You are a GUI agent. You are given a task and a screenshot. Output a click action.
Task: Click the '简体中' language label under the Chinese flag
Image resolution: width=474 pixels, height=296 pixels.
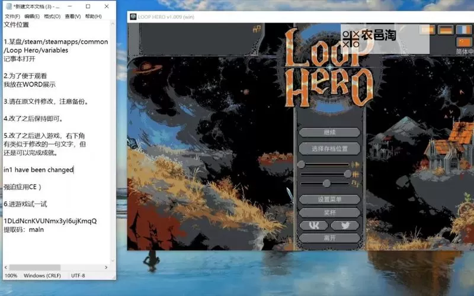pyautogui.click(x=465, y=52)
